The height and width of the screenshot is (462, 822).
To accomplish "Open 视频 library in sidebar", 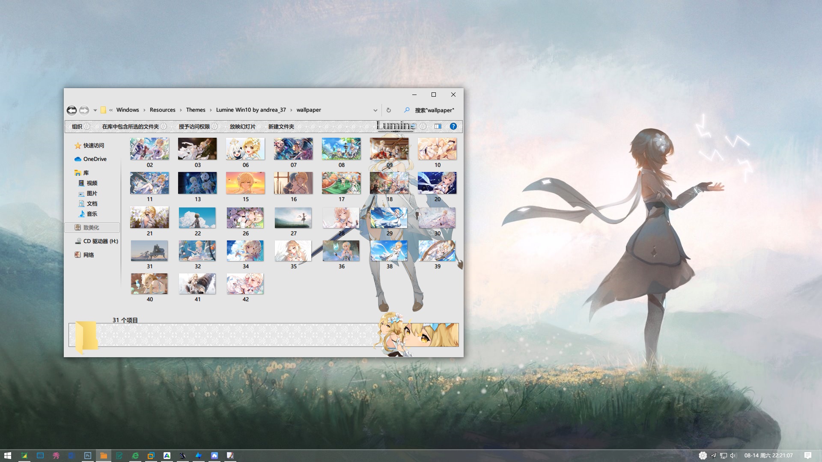I will click(88, 183).
